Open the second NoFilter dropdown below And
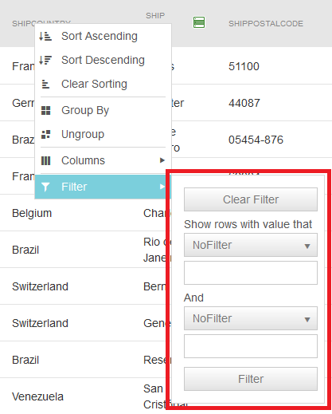332x414 pixels. (251, 318)
